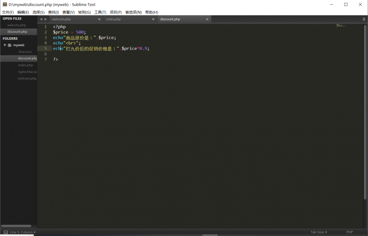Open the 查看(V) menu
Image resolution: width=368 pixels, height=236 pixels.
point(68,12)
